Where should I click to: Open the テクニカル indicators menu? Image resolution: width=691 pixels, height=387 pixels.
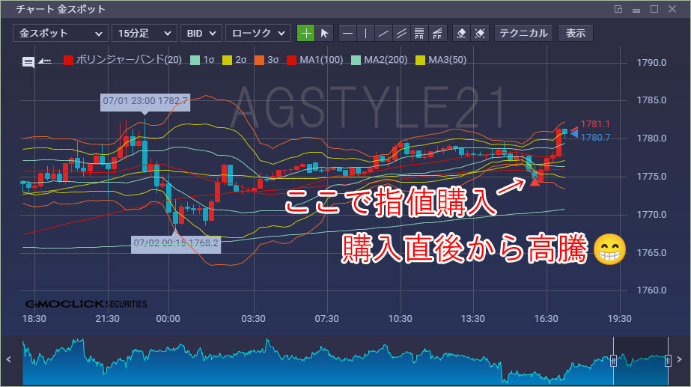pos(523,33)
